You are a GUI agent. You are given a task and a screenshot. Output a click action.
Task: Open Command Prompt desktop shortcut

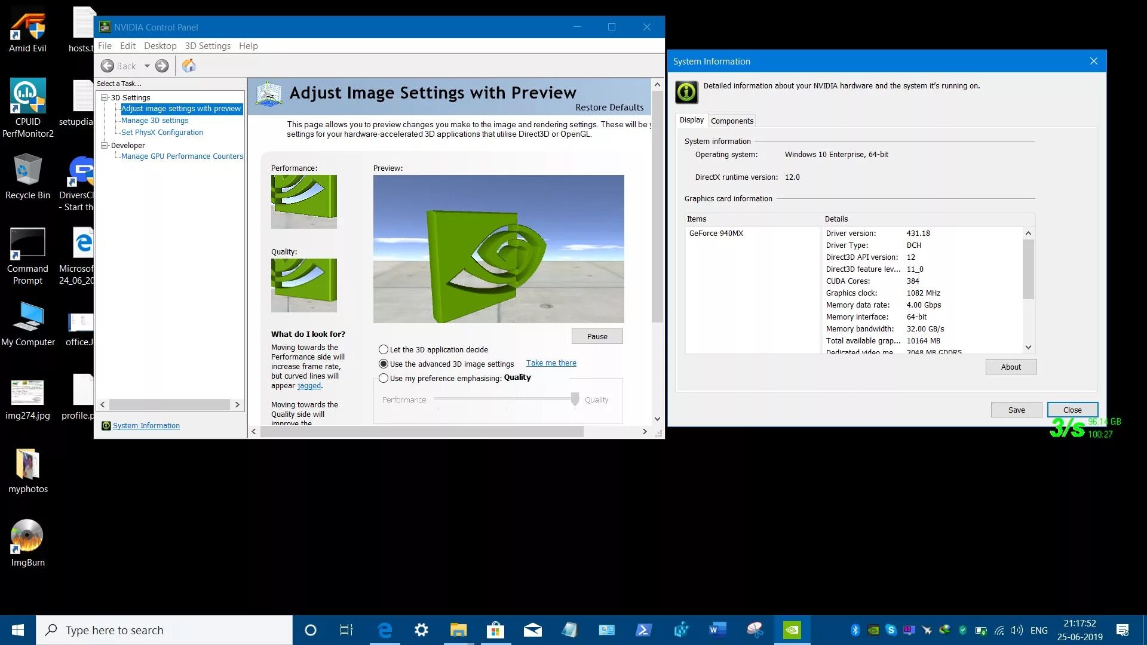27,256
